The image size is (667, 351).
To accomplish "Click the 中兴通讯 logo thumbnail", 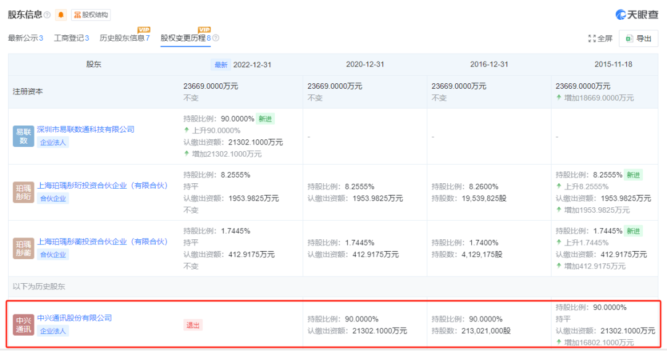I will (23, 324).
